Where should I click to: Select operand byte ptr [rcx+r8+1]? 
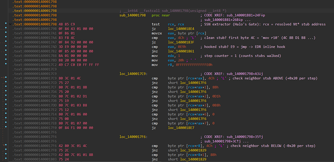pos(188,155)
